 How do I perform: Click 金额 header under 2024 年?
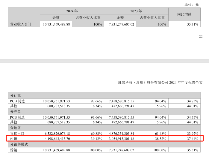tap(56, 18)
